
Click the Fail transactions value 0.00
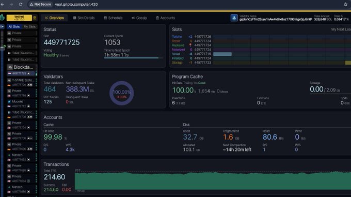tap(67, 190)
